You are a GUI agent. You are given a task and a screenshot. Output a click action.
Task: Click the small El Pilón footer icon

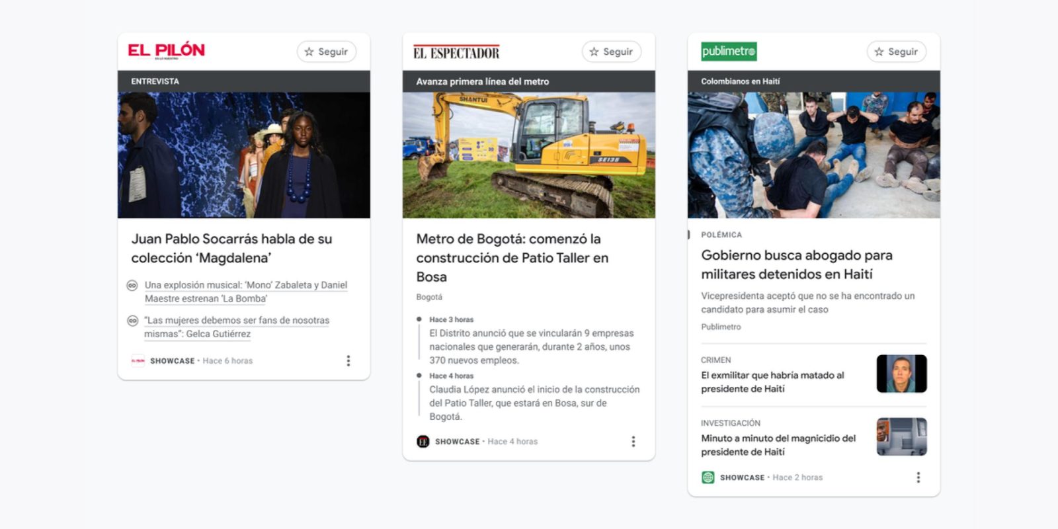(138, 360)
